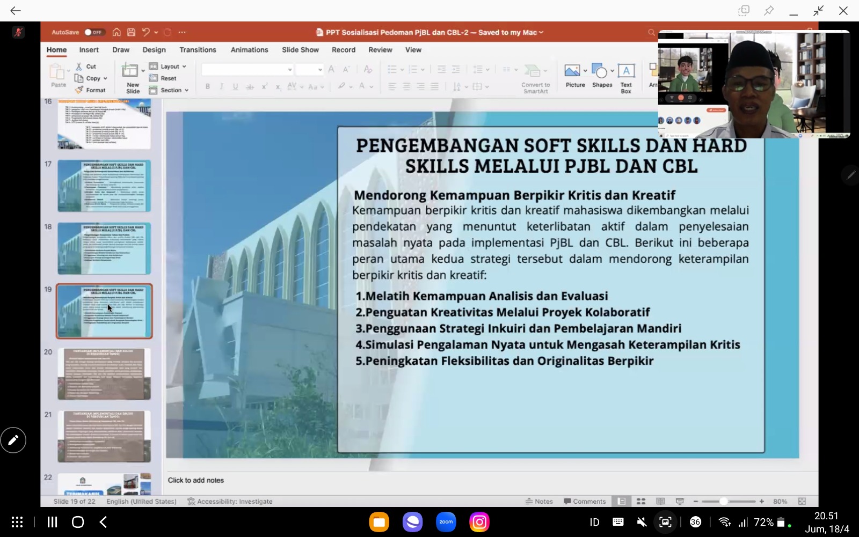This screenshot has height=537, width=859.
Task: Open the Animations tab
Action: (249, 50)
